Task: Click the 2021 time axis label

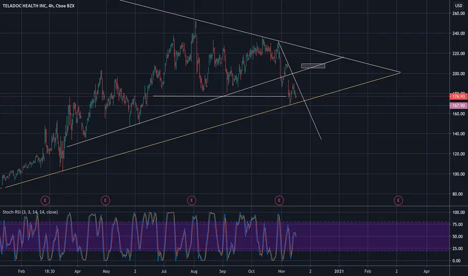Action: [x=339, y=271]
